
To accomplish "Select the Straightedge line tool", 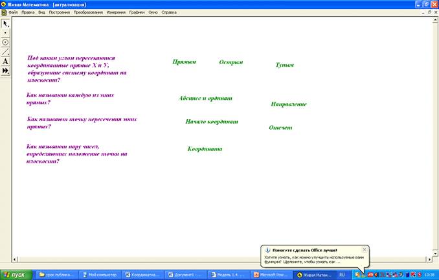I will 5,52.
